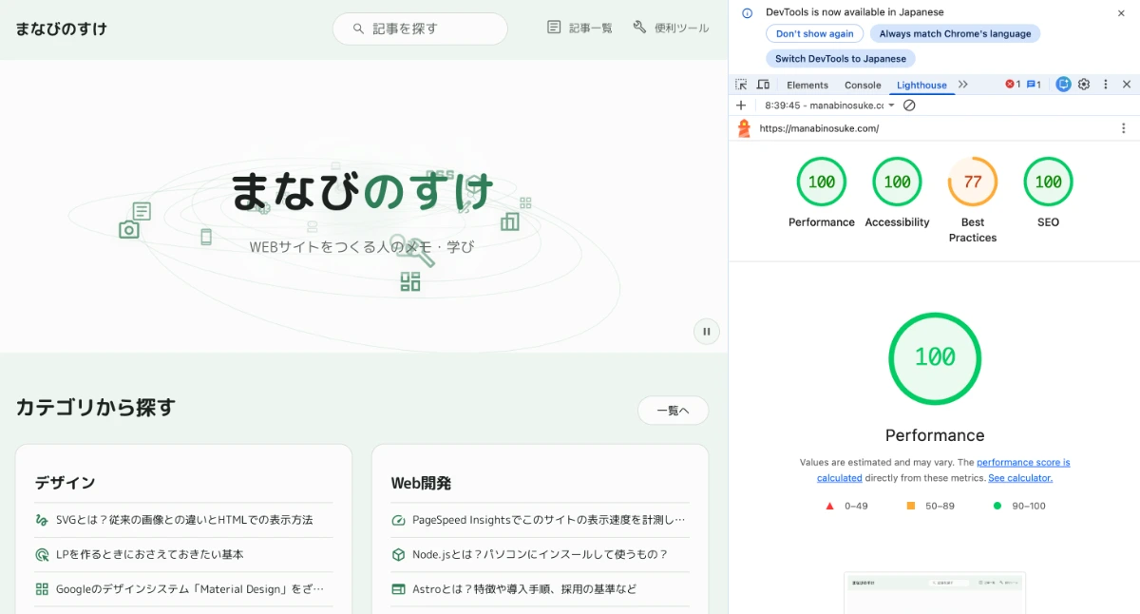Open DevTools settings gear
Viewport: 1140px width, 614px height.
[1084, 85]
